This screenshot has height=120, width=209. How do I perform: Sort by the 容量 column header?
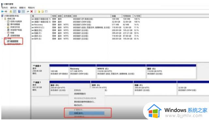pyautogui.click(x=116, y=16)
